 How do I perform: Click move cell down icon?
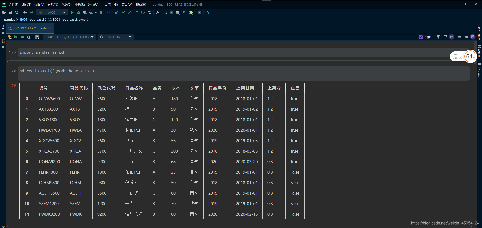point(439,37)
